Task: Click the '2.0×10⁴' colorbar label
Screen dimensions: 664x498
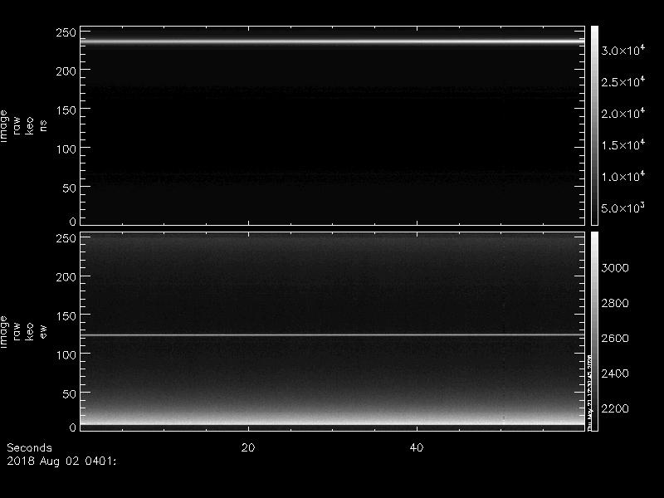Action: tap(623, 113)
